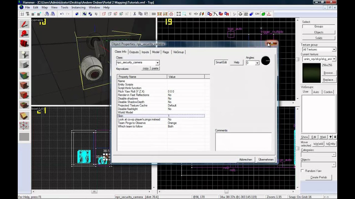
Task: Click the keyvalues copy button
Action: coord(146,68)
